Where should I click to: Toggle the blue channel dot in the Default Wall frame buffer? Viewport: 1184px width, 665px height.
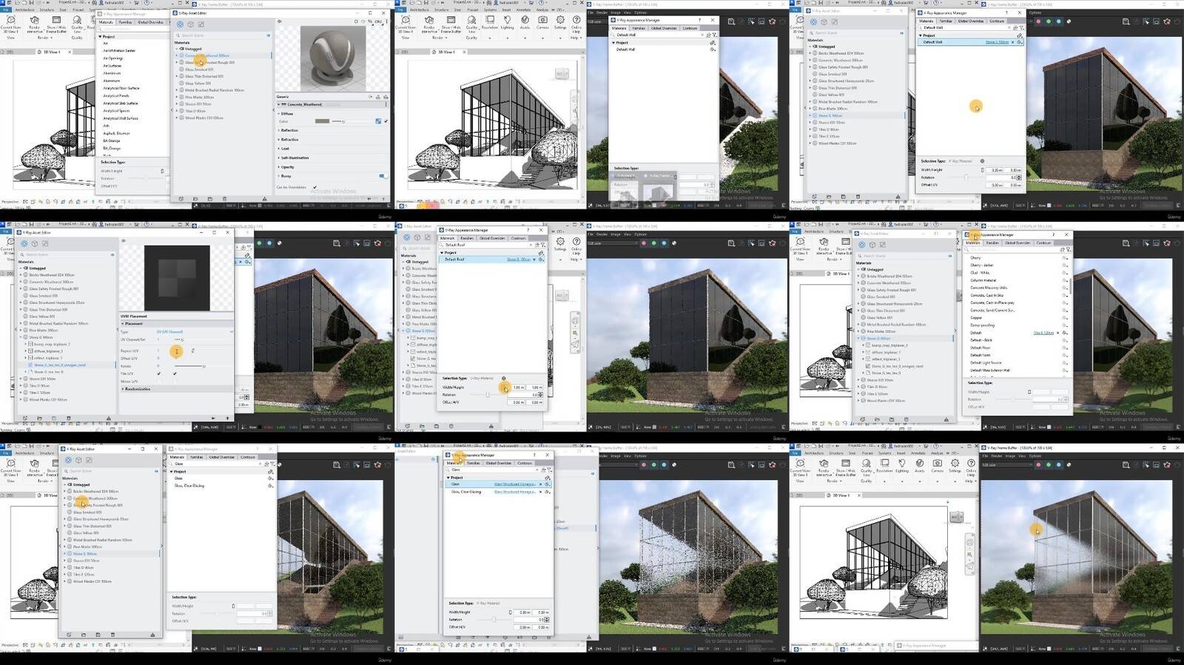tap(1059, 21)
